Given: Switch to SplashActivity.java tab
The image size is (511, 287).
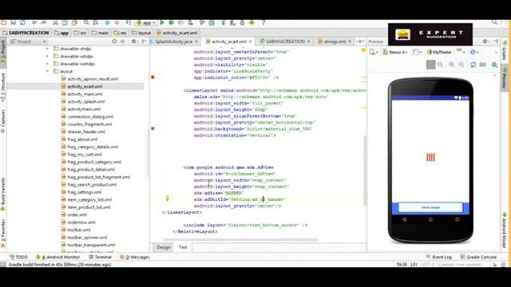Looking at the screenshot, I should tap(173, 41).
